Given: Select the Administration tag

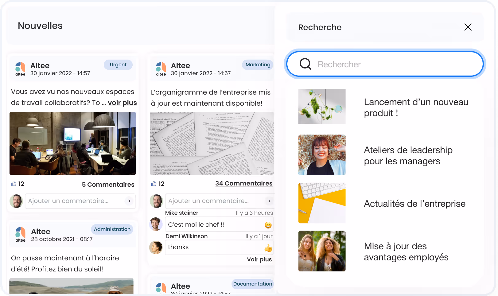Looking at the screenshot, I should pyautogui.click(x=112, y=229).
